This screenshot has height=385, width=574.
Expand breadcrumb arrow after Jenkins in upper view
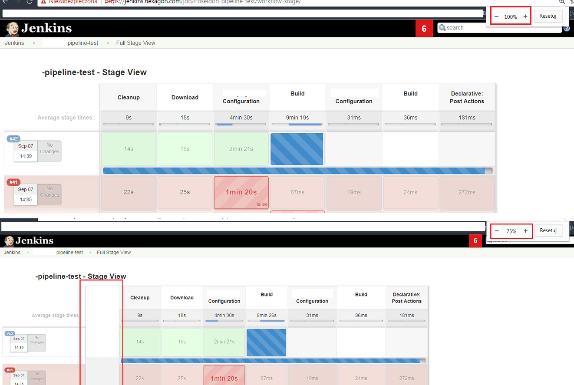[x=34, y=43]
